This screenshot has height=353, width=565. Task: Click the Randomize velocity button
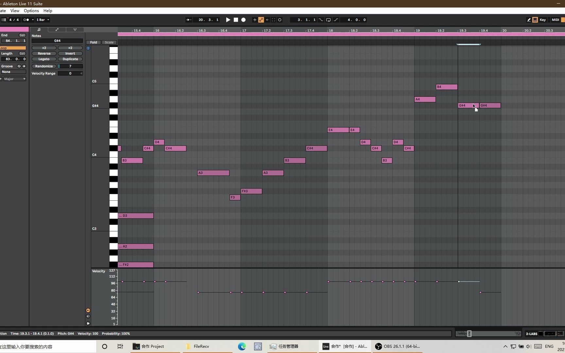(x=44, y=66)
